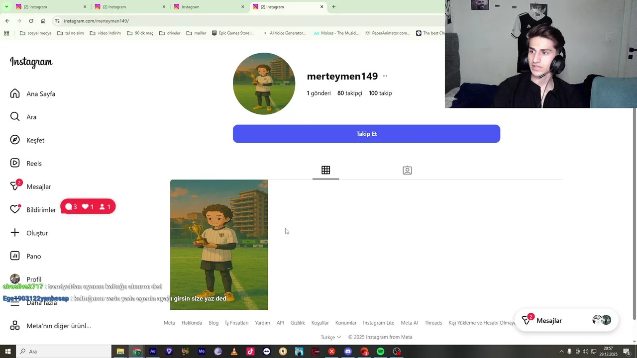Expand the tel no alım bookmarks folder
This screenshot has height=358, width=637.
pyautogui.click(x=71, y=33)
